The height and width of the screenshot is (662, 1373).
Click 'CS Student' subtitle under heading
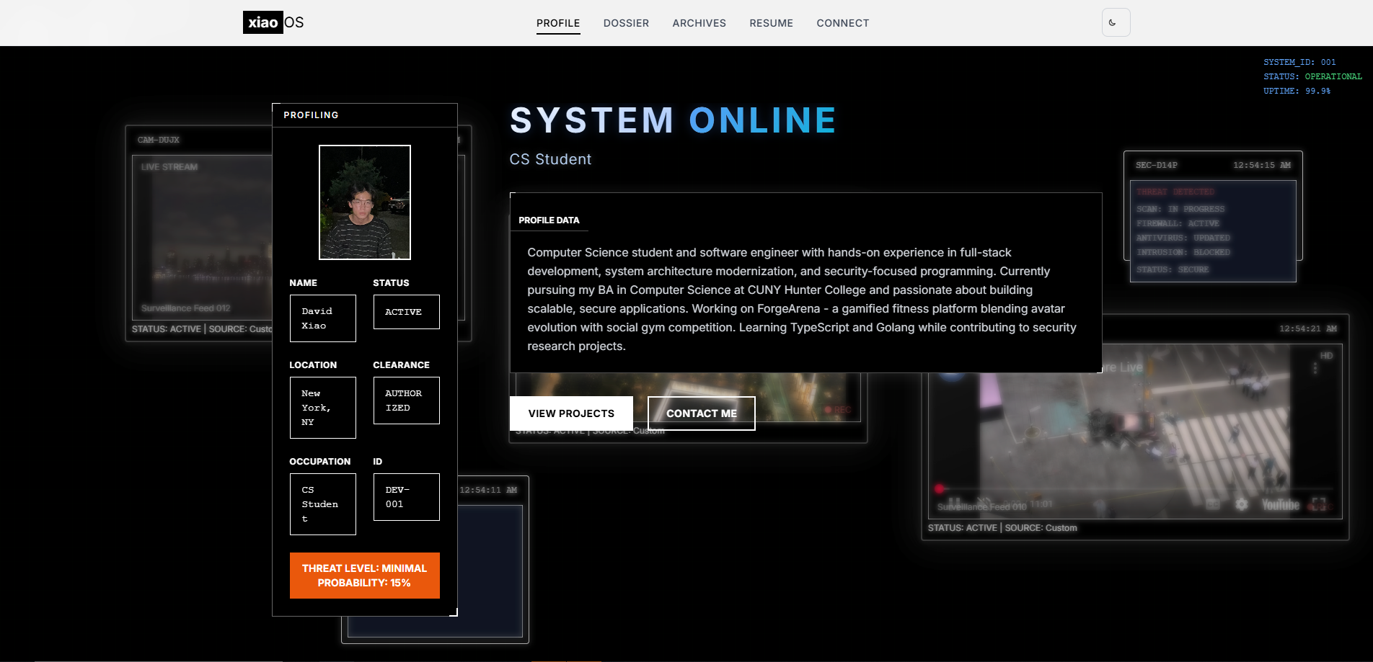[x=550, y=159]
